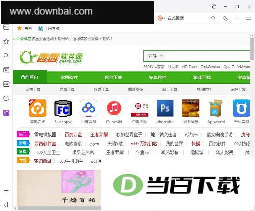Screen dimensions: 255x211
Task: Open the iTunes64 app icon
Action: click(114, 108)
